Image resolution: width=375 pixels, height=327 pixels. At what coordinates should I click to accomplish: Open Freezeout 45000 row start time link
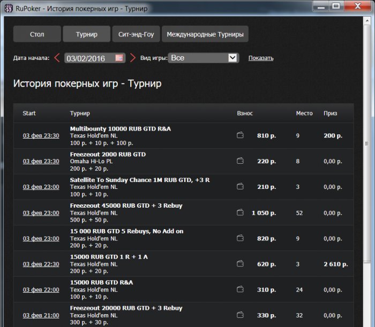pos(41,213)
